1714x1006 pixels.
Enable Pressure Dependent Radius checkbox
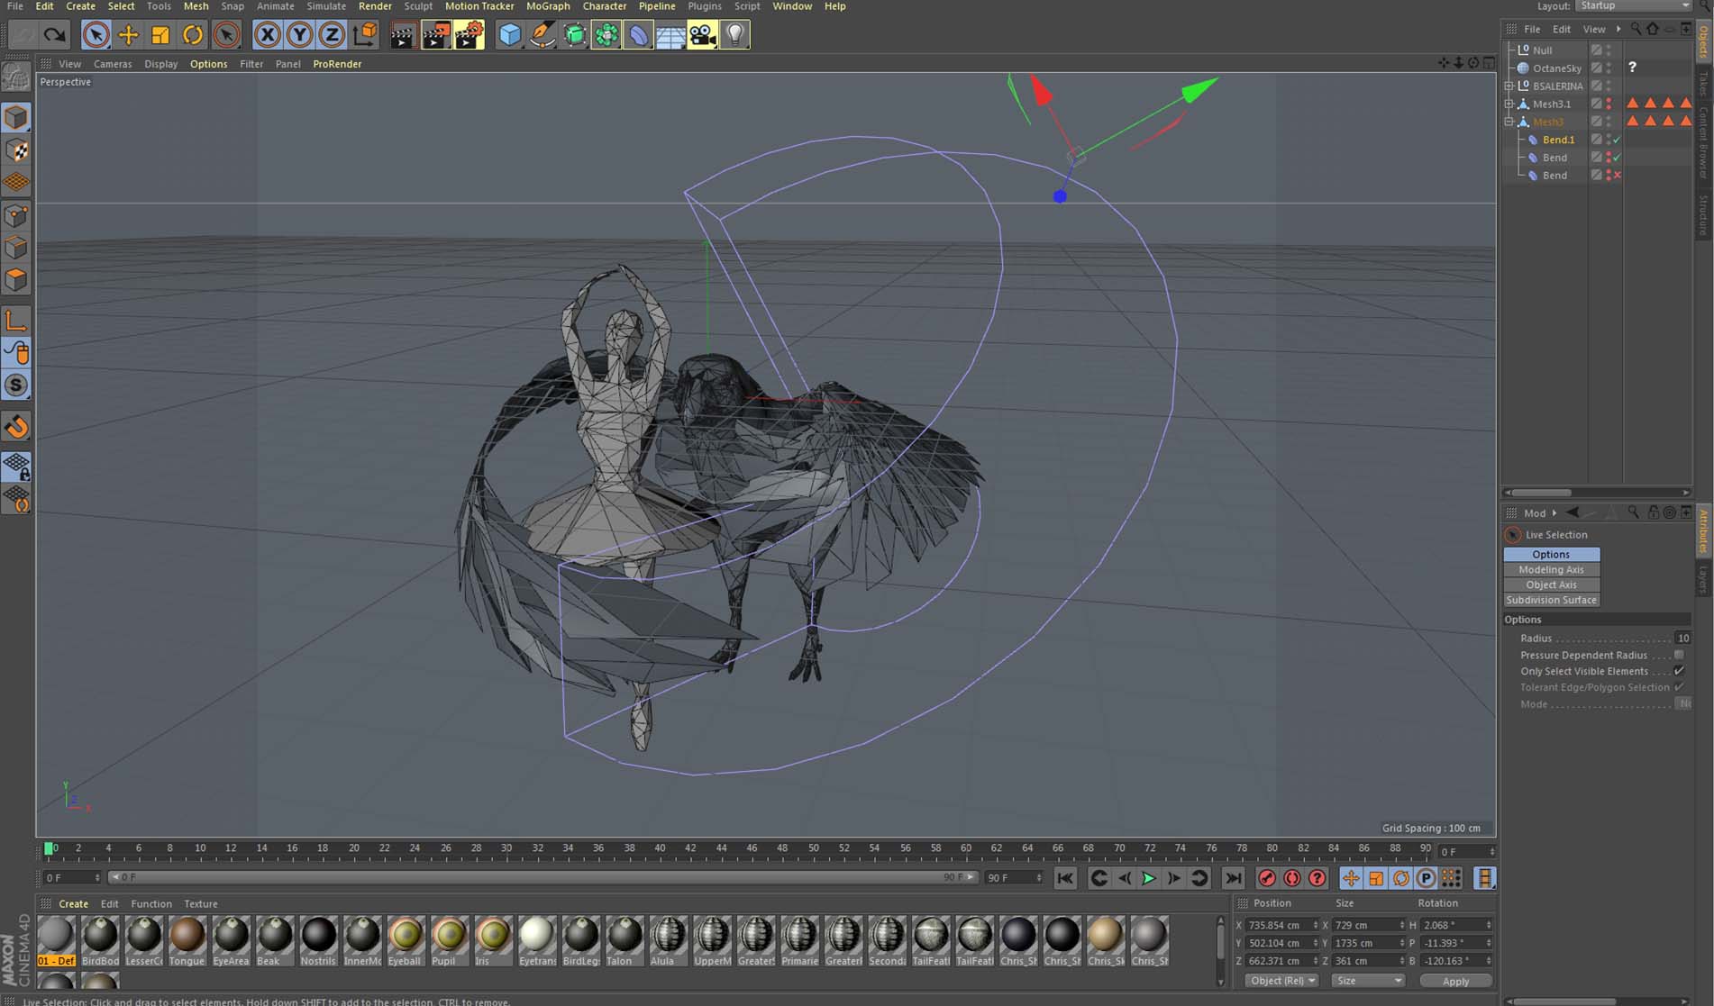tap(1679, 655)
